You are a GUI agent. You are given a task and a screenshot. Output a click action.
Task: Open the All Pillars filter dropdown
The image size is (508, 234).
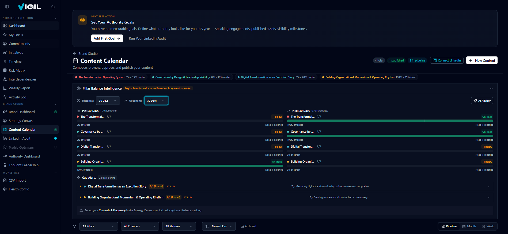click(x=98, y=226)
